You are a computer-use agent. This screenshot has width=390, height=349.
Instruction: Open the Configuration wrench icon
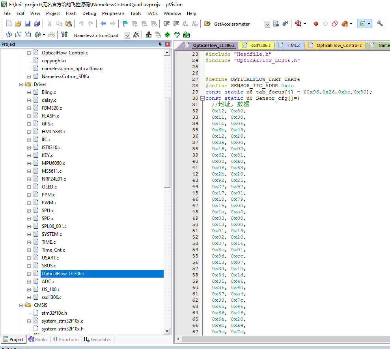point(380,24)
